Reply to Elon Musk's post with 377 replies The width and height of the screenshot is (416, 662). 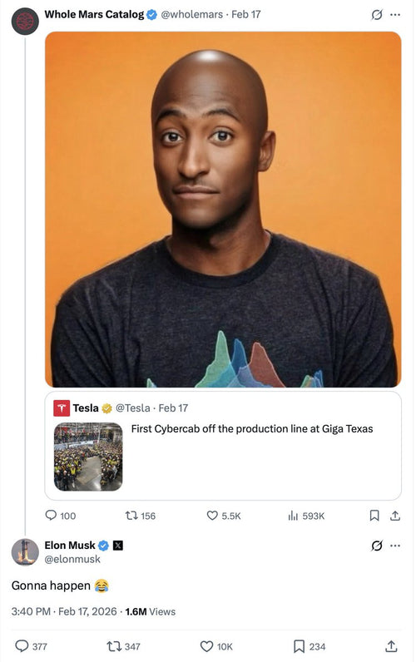pos(31,646)
